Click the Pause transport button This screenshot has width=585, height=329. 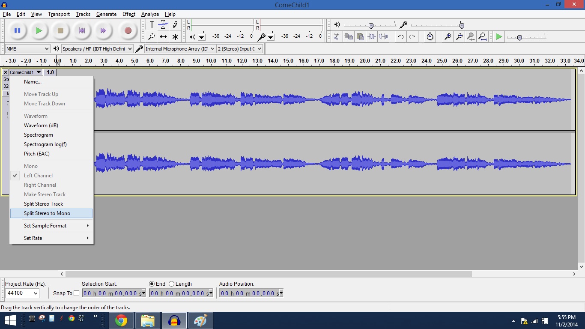(x=18, y=30)
